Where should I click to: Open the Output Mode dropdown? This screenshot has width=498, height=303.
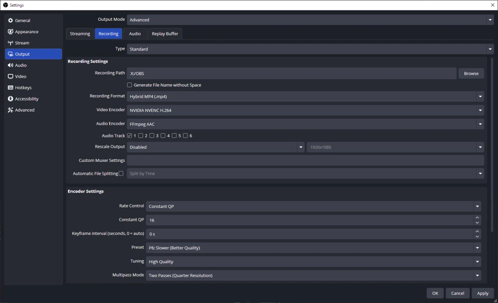pos(310,20)
